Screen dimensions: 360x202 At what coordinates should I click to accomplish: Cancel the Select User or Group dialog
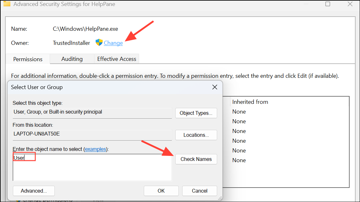click(x=200, y=191)
